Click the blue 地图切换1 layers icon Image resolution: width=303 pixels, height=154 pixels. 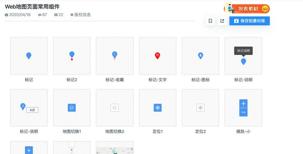[72, 108]
